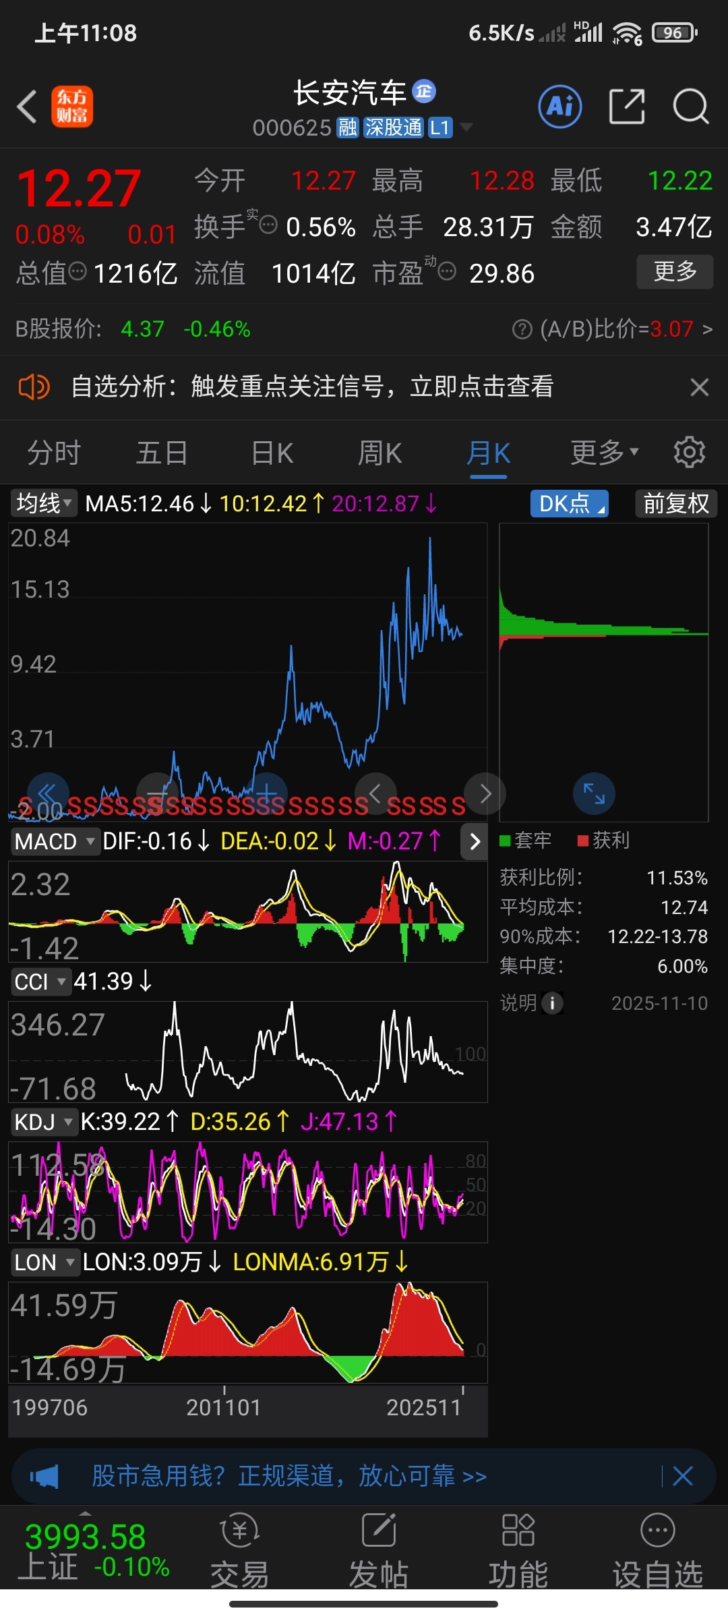Open the Eastmoney (东方财富) logo icon
Screen dimensions: 728x1619
tap(72, 107)
